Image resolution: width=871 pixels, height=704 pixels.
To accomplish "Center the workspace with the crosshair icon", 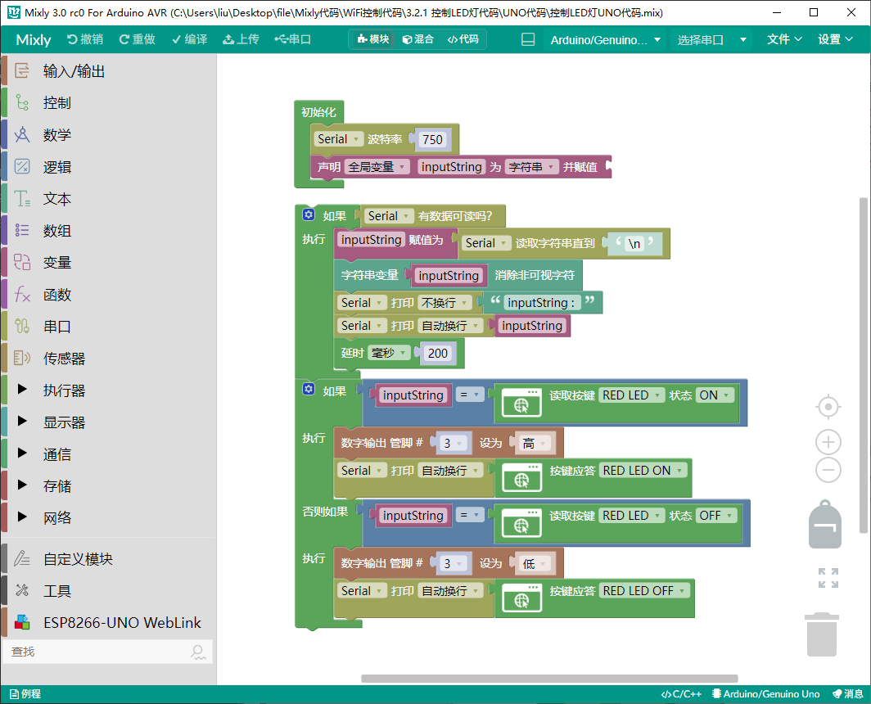I will [828, 408].
